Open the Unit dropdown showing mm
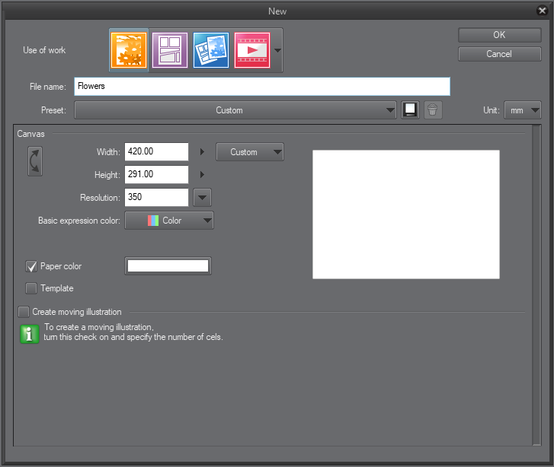554x467 pixels. (x=523, y=110)
